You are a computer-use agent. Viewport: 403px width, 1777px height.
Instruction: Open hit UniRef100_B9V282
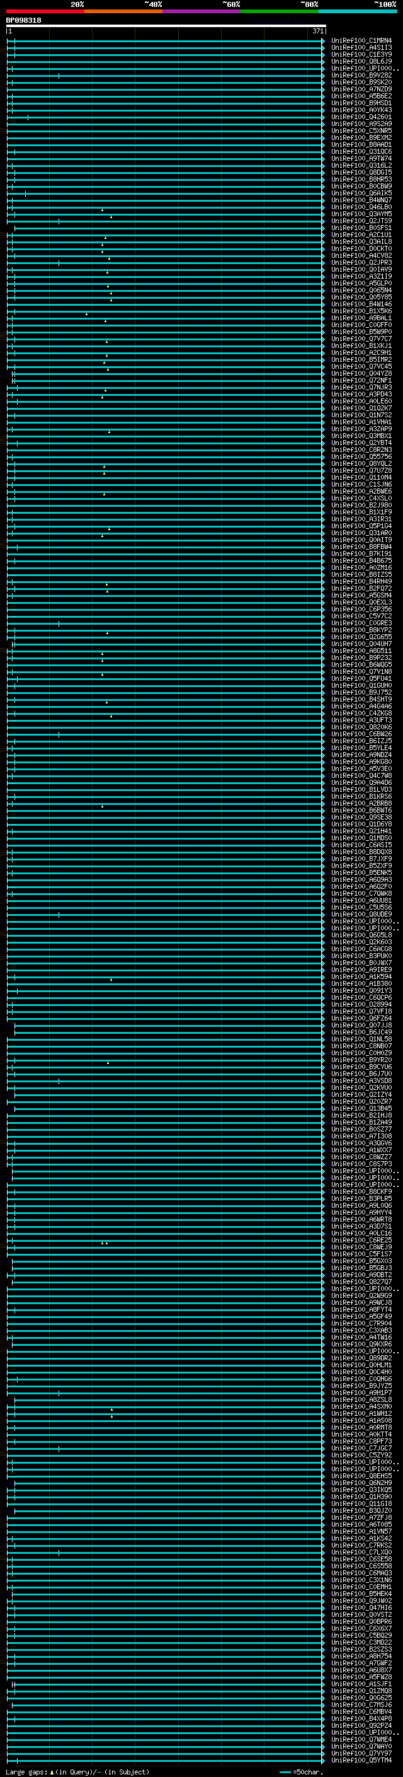[x=361, y=75]
